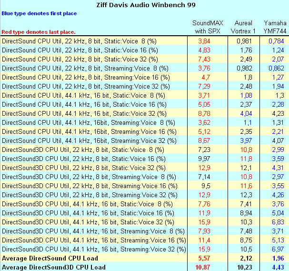Click the Aureal Vortex 1 column header

coord(243,27)
